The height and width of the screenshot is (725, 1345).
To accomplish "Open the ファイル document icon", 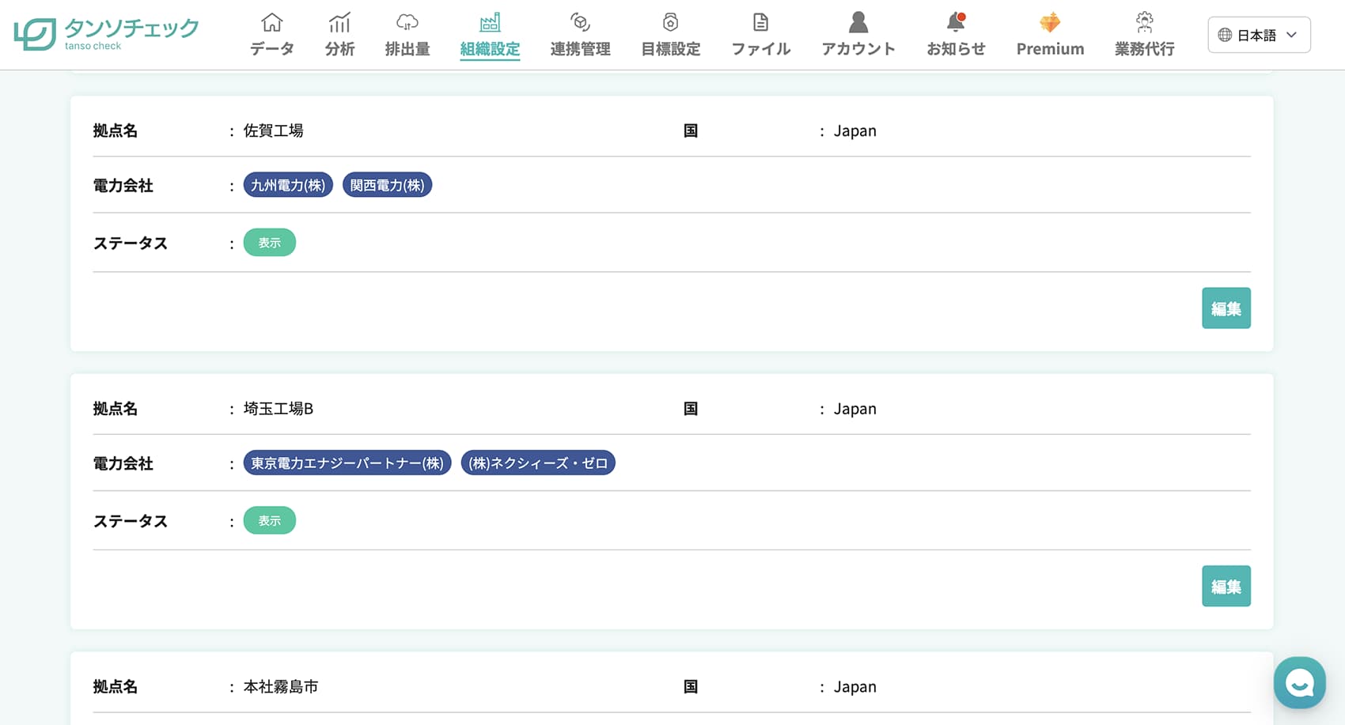I will [x=760, y=22].
